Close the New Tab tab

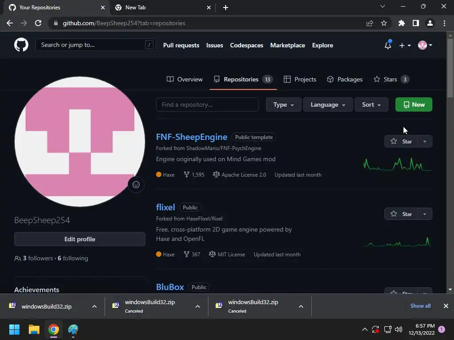(209, 8)
